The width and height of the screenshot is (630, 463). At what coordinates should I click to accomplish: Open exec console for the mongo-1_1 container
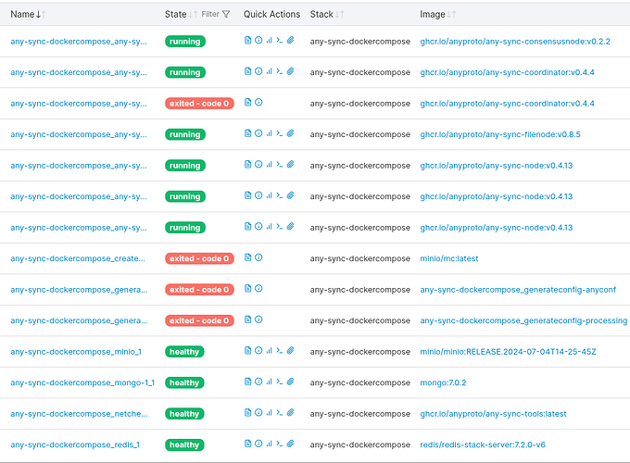[x=280, y=382]
